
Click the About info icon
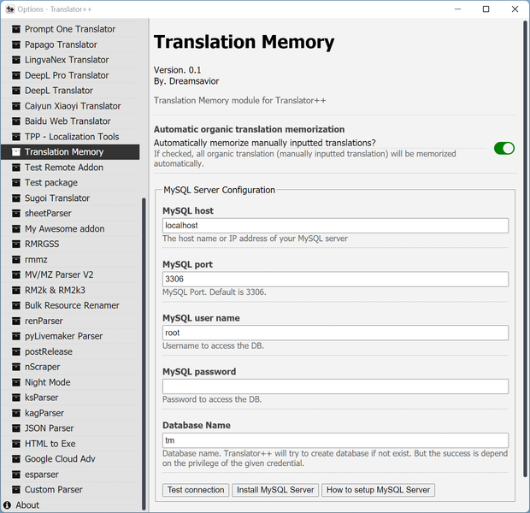point(8,505)
